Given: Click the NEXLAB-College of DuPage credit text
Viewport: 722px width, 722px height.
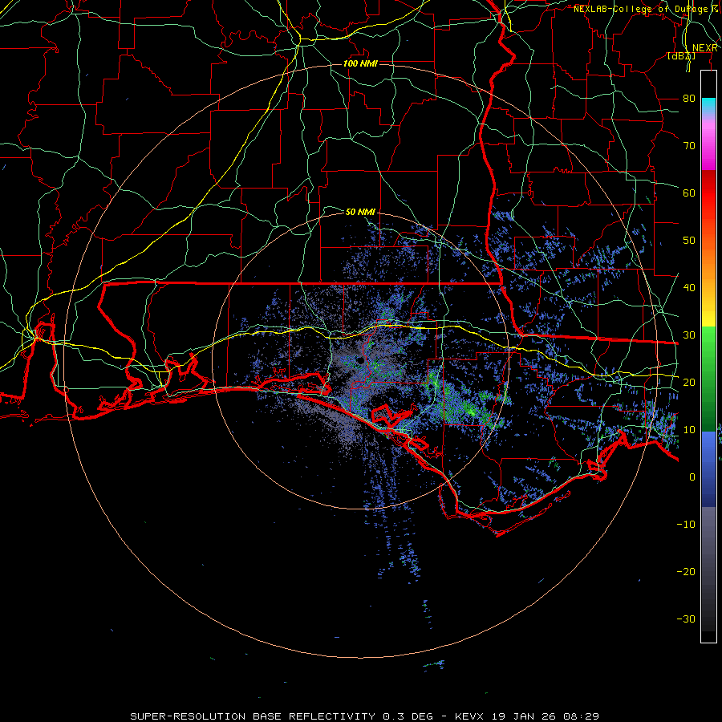Looking at the screenshot, I should coord(646,9).
